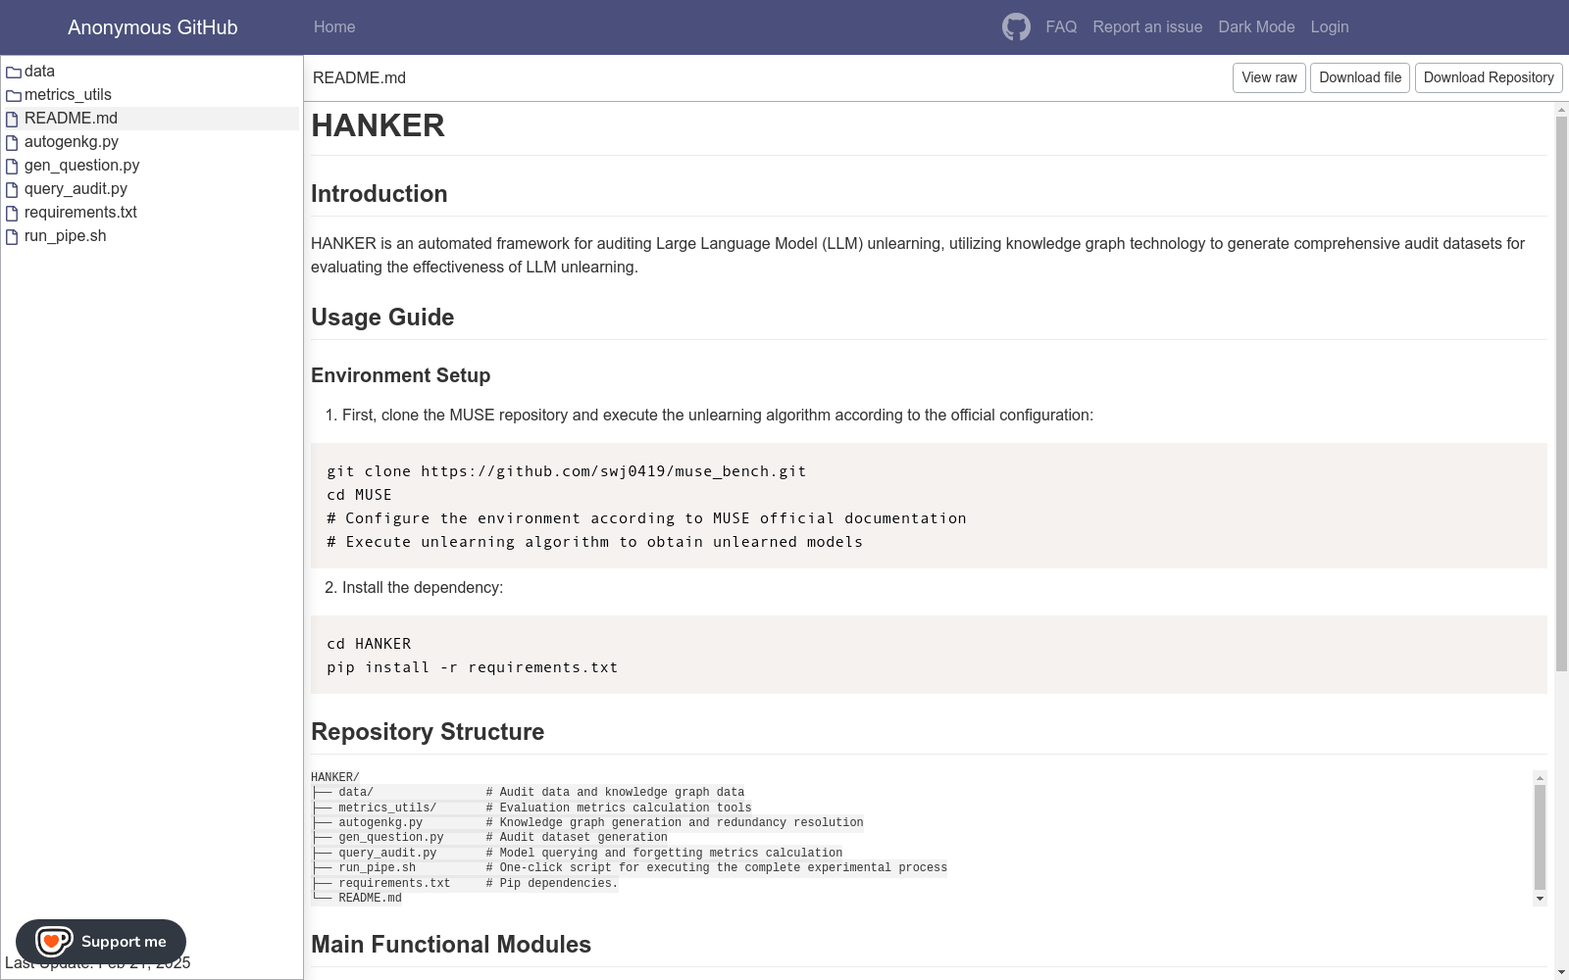Click Login in the navbar
Viewport: 1569px width, 980px height.
coord(1330,26)
